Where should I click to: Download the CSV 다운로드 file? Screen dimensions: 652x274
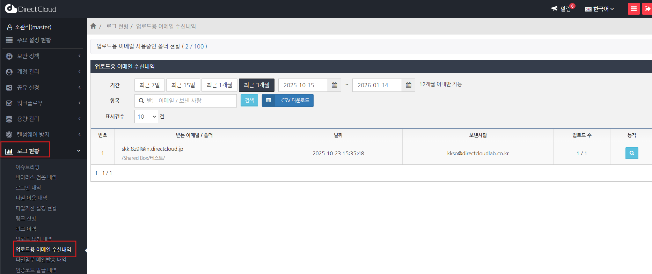click(288, 101)
